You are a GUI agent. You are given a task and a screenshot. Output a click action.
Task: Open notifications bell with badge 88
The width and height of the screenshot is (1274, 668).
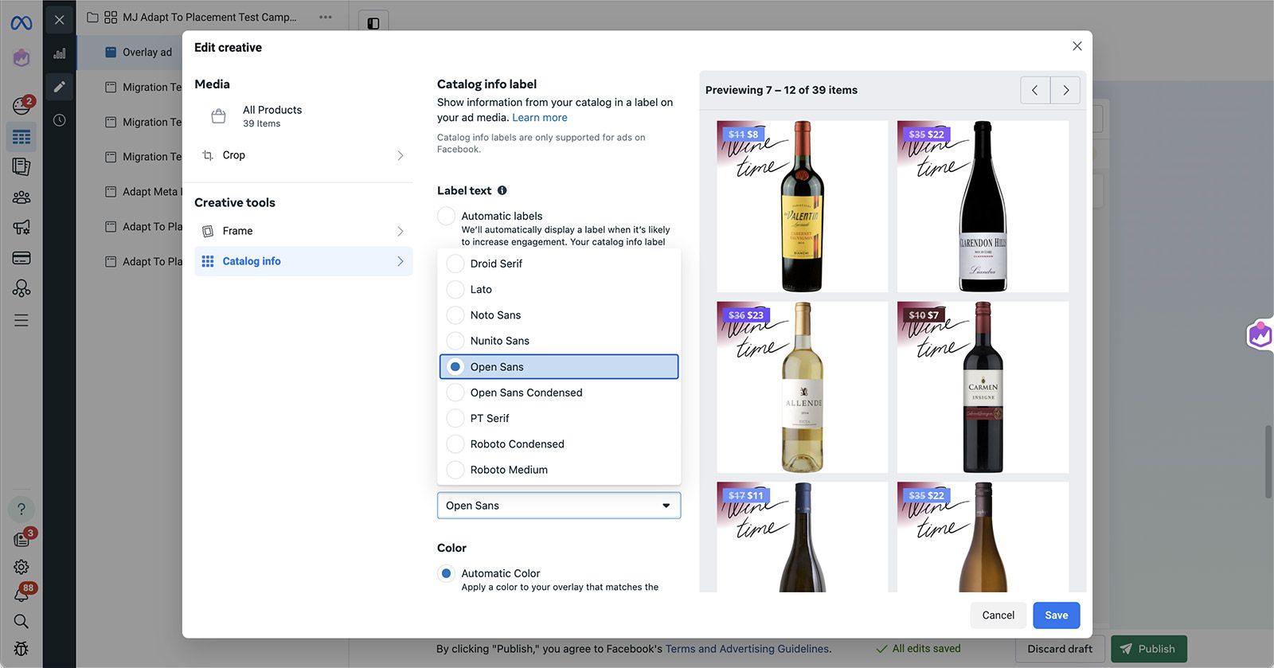tap(21, 594)
